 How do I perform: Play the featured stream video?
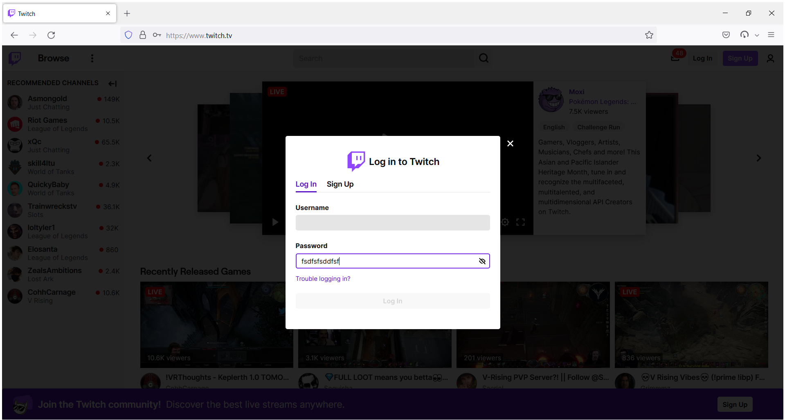coord(275,222)
